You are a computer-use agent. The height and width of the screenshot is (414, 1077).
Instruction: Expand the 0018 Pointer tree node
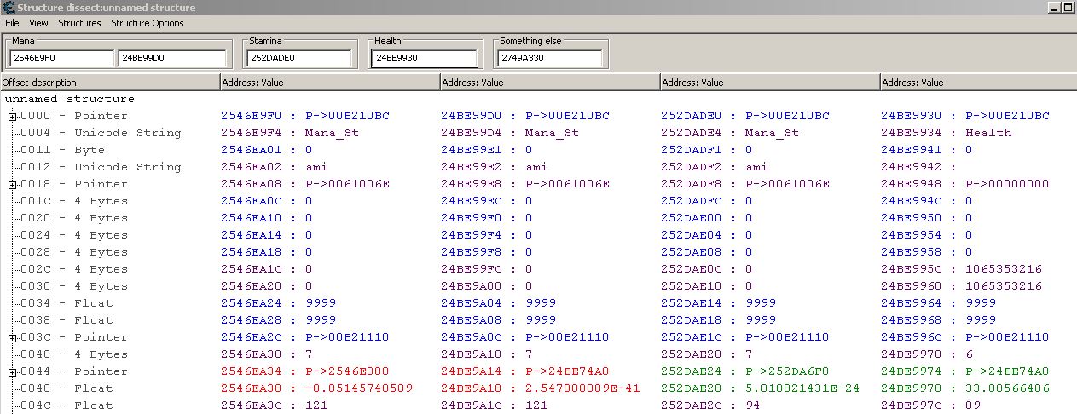[13, 184]
